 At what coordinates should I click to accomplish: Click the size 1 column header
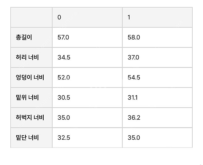tap(129, 17)
